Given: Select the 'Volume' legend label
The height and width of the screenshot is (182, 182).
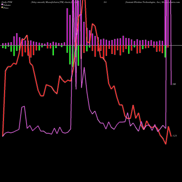Looking at the screenshot, I should [7, 5].
